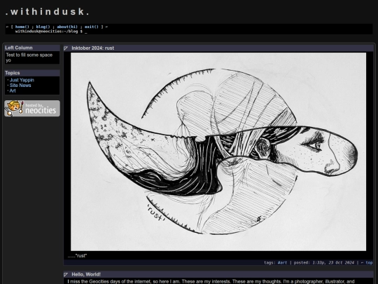Click the Hello, World! post title

coord(86,274)
